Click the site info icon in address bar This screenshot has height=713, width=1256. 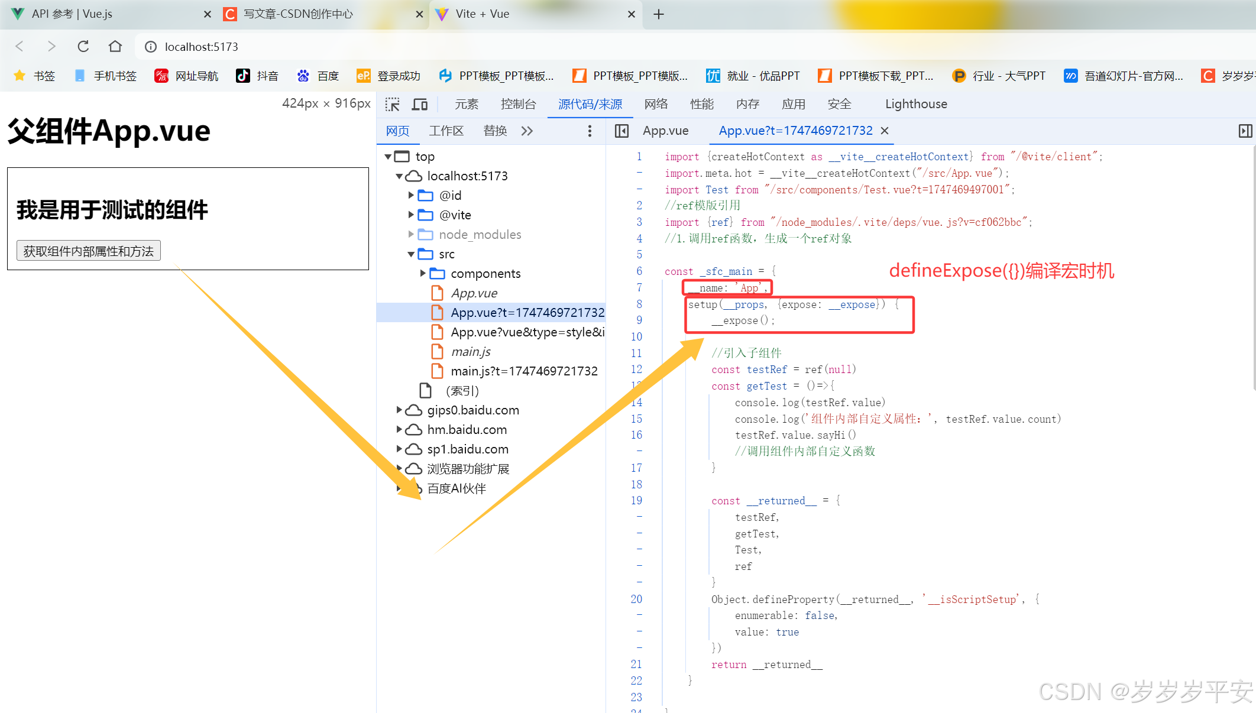click(151, 47)
